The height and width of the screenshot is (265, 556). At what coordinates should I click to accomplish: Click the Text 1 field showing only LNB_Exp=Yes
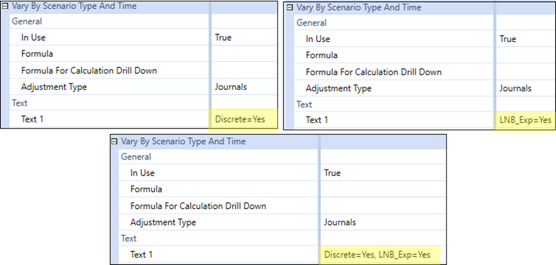tap(525, 120)
